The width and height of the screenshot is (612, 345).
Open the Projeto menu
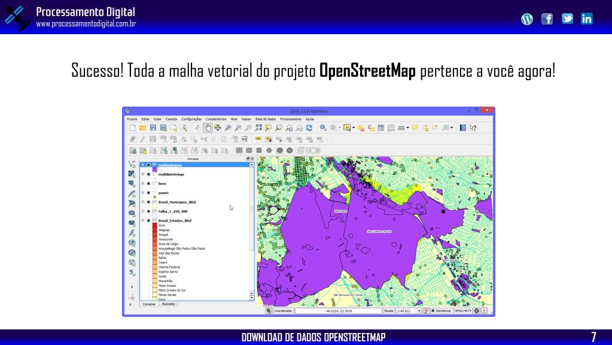click(132, 119)
